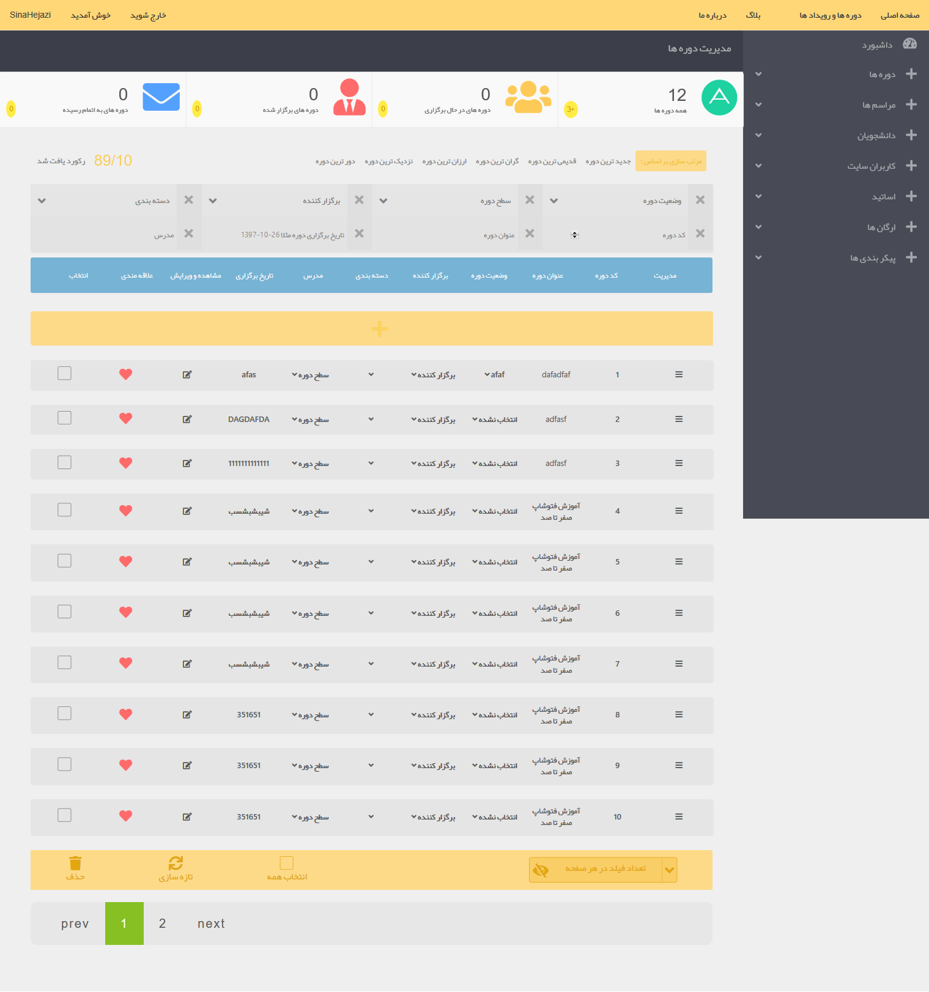Open دوره ها و رویداد ها top menu

pos(830,15)
